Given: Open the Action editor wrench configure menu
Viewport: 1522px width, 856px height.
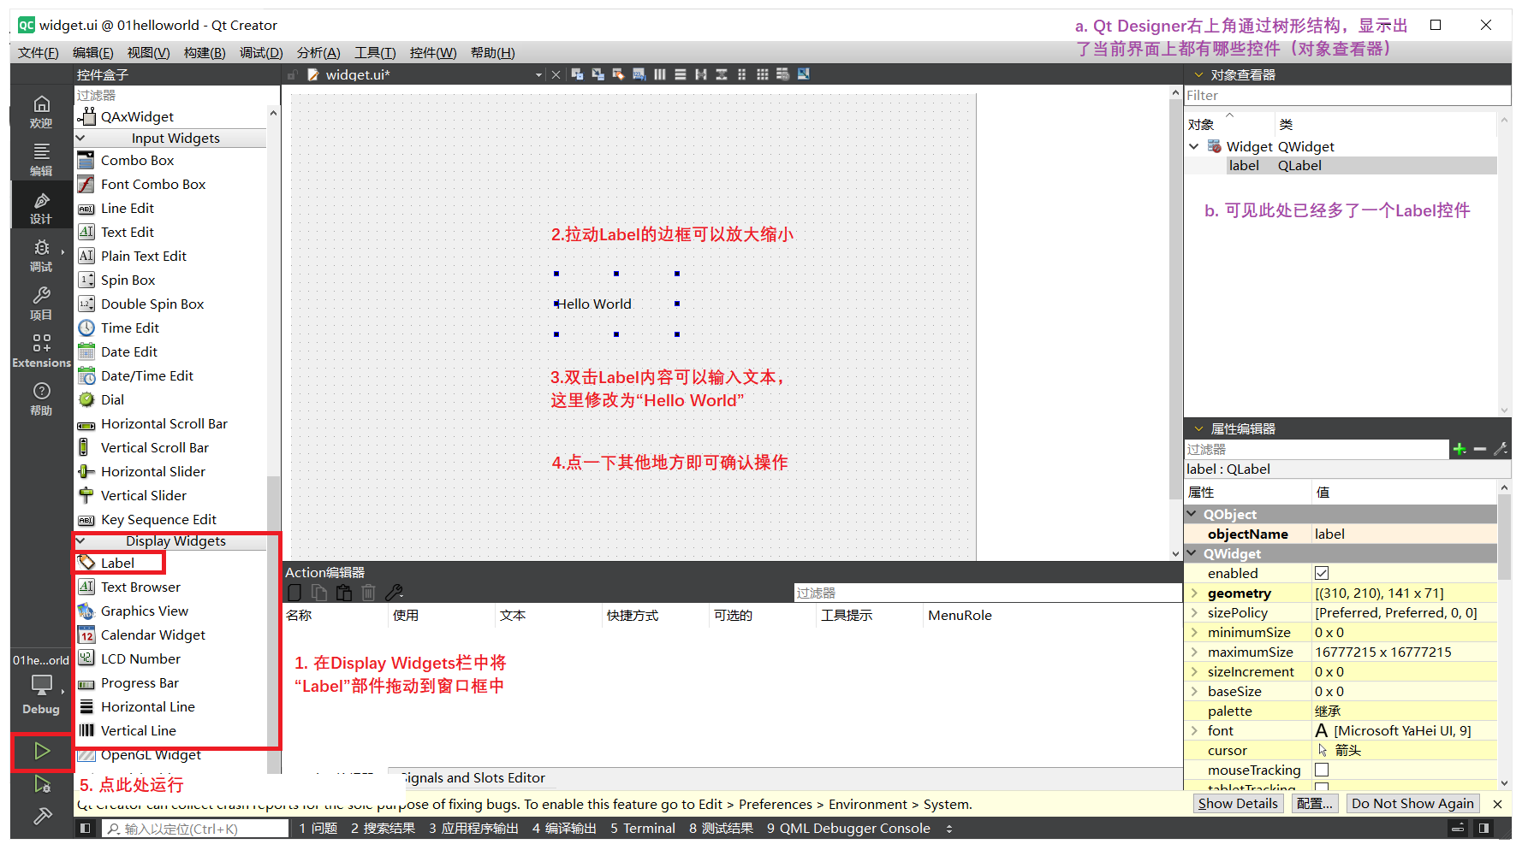Looking at the screenshot, I should (x=394, y=593).
